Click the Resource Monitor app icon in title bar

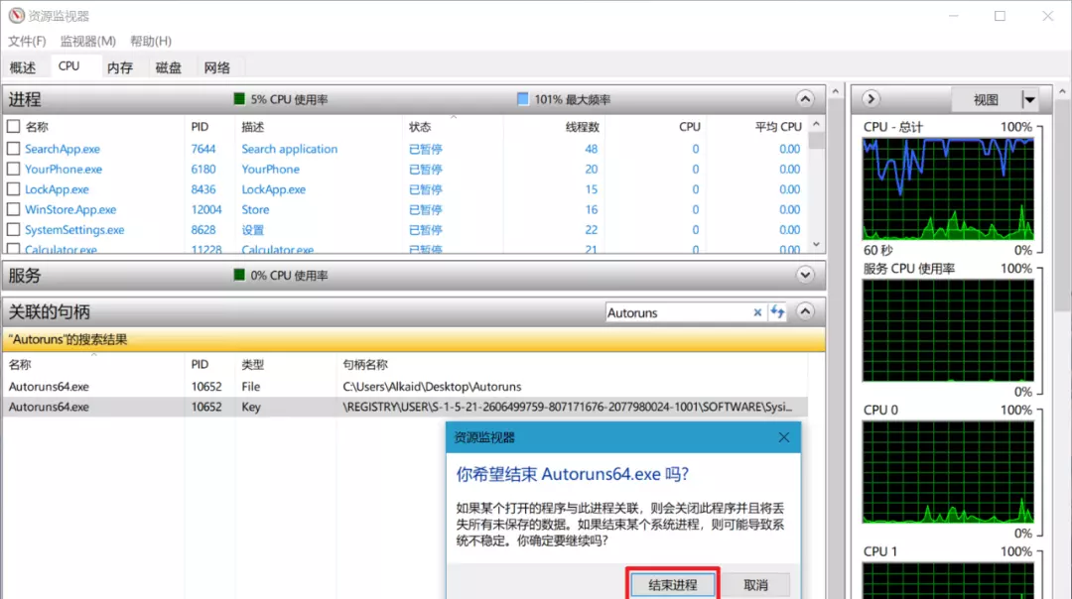coord(17,15)
